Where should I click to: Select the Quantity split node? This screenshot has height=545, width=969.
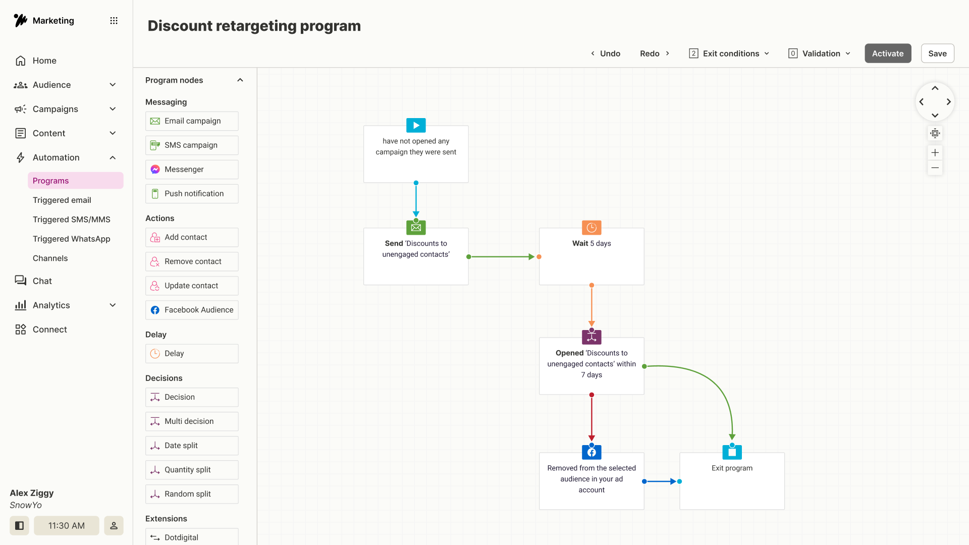tap(192, 470)
